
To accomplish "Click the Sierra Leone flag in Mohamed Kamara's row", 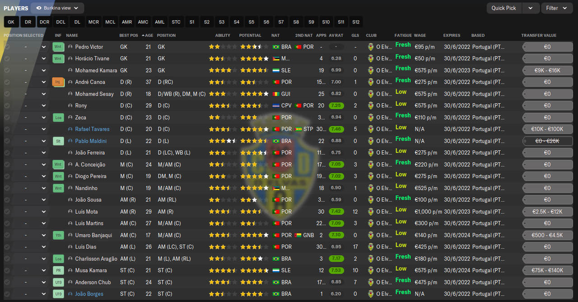I will (x=276, y=70).
